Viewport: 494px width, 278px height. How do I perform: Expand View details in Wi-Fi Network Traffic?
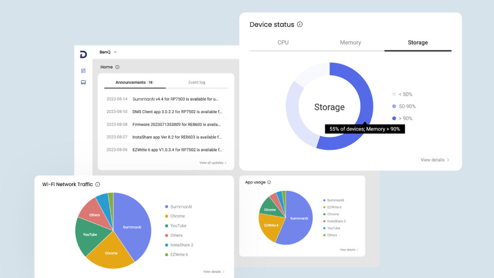click(213, 272)
